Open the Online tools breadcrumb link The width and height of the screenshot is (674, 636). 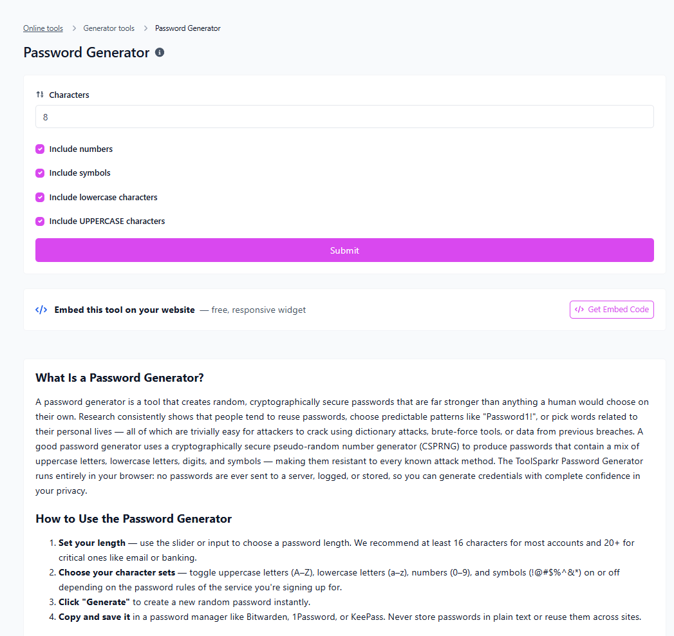(x=43, y=28)
